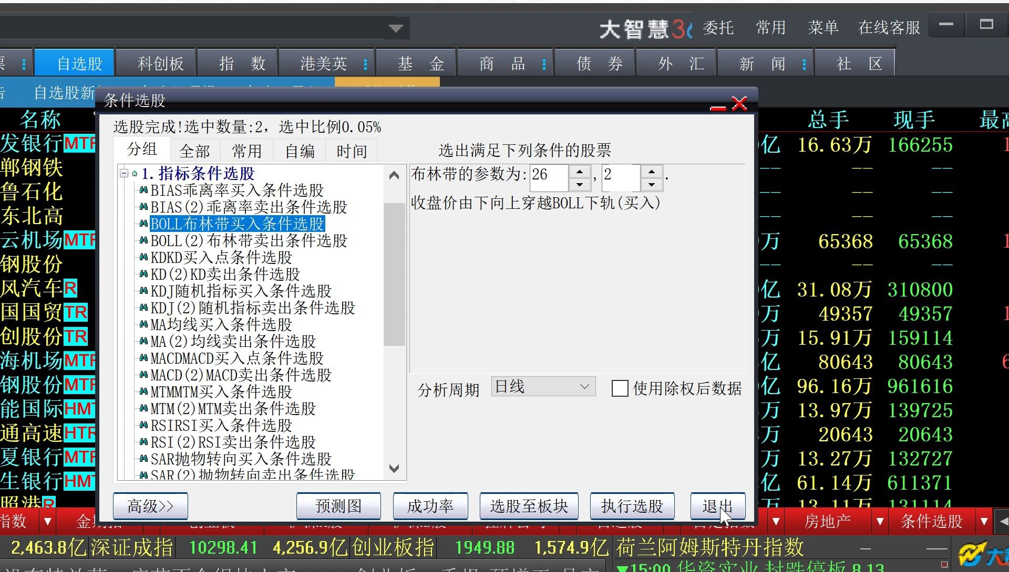
Task: Decrease the second Bollinger parameter value 2
Action: [x=652, y=184]
